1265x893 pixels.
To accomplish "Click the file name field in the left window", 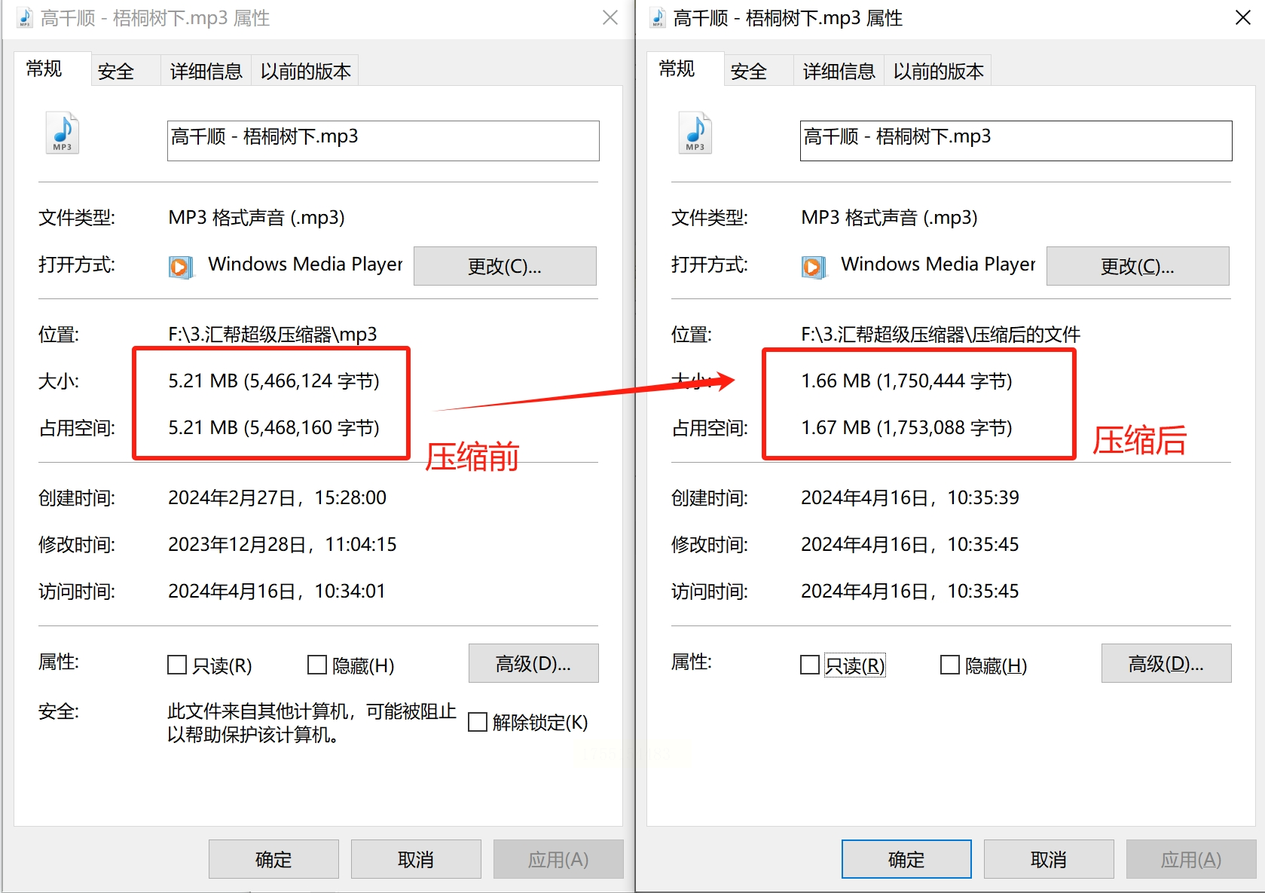I will 383,140.
